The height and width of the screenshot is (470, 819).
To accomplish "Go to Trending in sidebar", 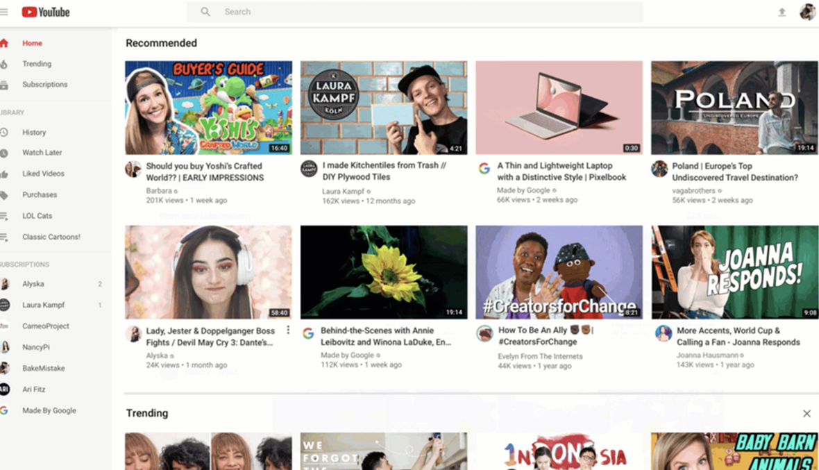I will point(37,64).
